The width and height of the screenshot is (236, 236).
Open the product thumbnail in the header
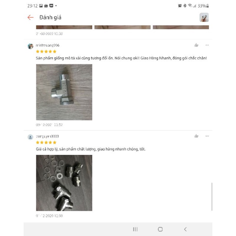pos(204,17)
